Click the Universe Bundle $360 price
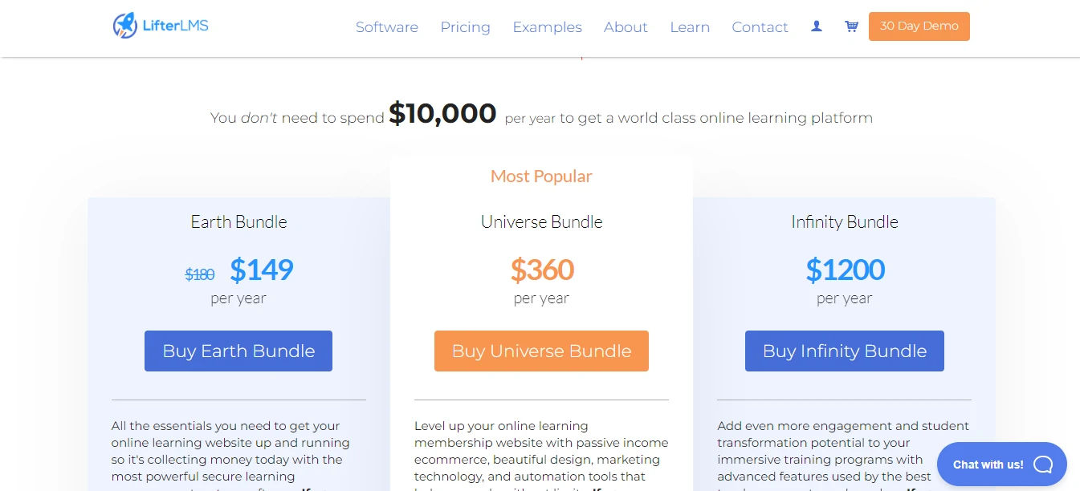Screen dimensions: 1080x491 542,270
